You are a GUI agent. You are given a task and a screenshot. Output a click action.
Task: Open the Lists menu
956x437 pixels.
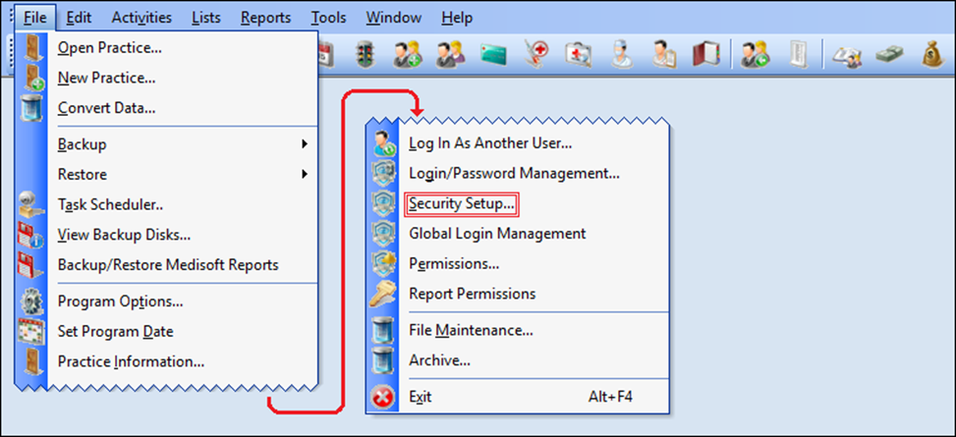(206, 18)
